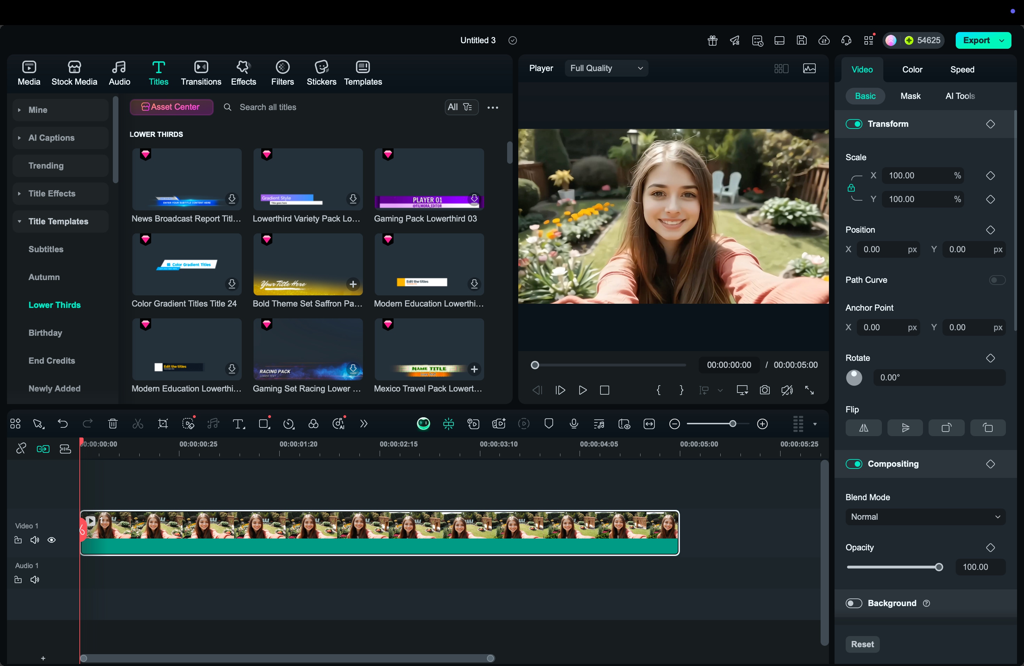Open the Blend Mode Normal dropdown
Image resolution: width=1024 pixels, height=666 pixels.
click(x=925, y=517)
